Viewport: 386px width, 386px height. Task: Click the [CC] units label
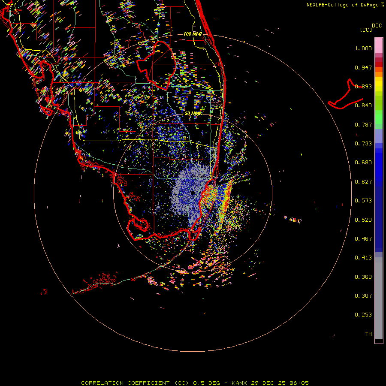[x=366, y=30]
